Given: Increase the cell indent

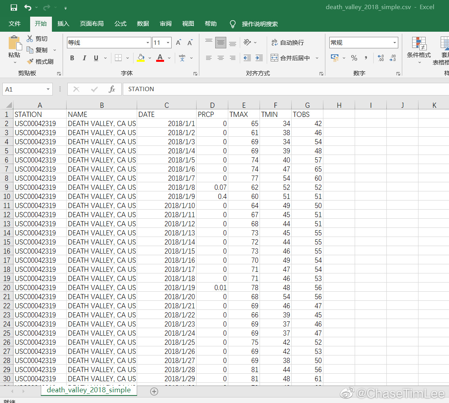Looking at the screenshot, I should pyautogui.click(x=259, y=58).
